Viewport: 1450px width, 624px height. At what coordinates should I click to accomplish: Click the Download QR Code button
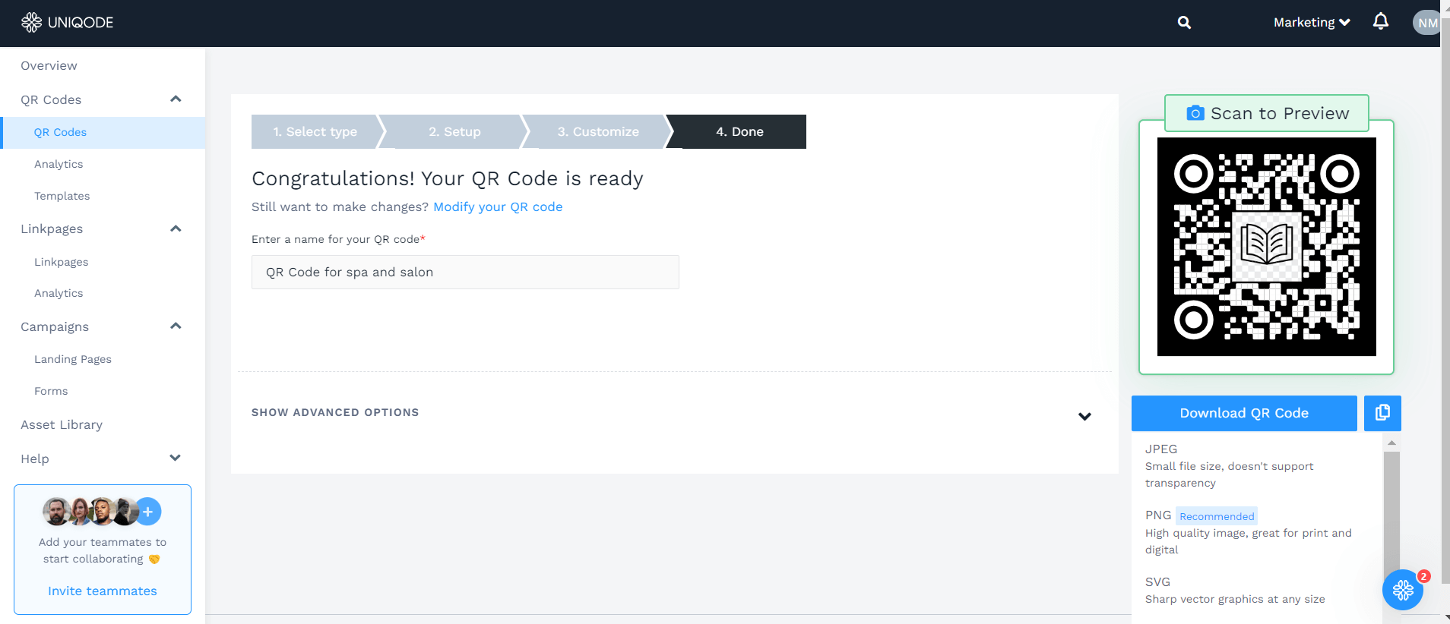click(1243, 413)
